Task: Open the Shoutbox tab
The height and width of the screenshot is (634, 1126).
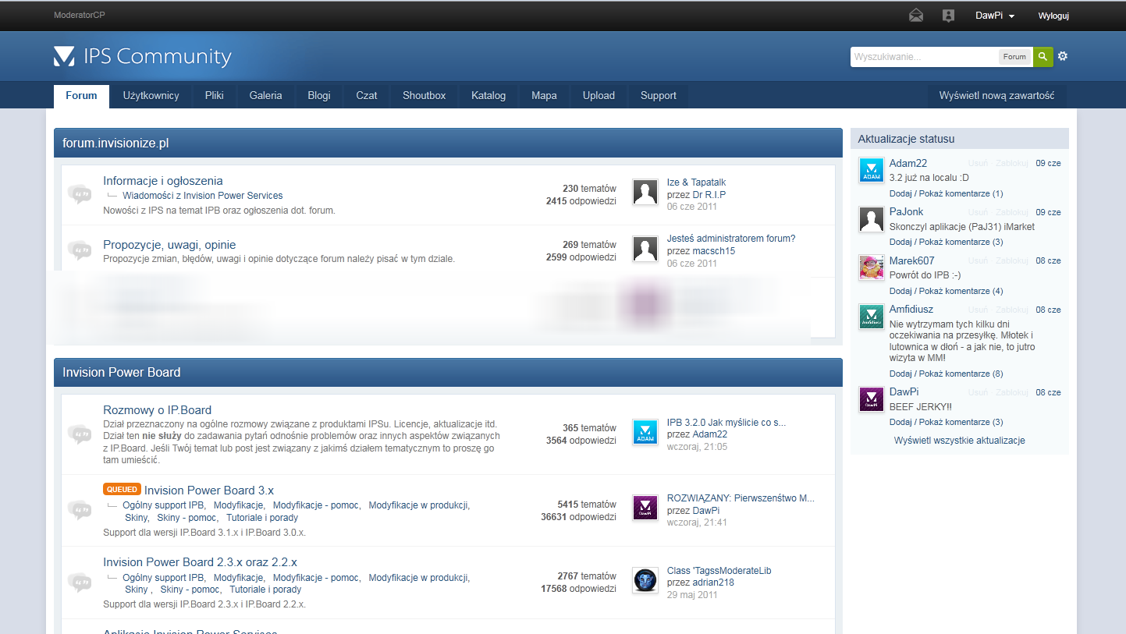Action: coord(424,95)
